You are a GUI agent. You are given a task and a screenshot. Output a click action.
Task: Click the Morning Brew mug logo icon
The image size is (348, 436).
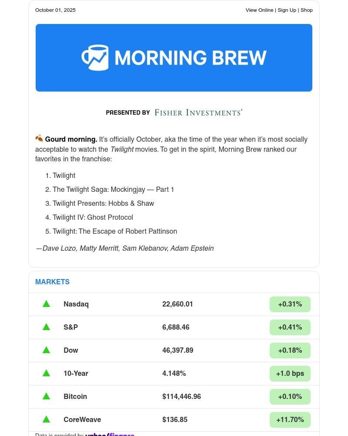(95, 58)
